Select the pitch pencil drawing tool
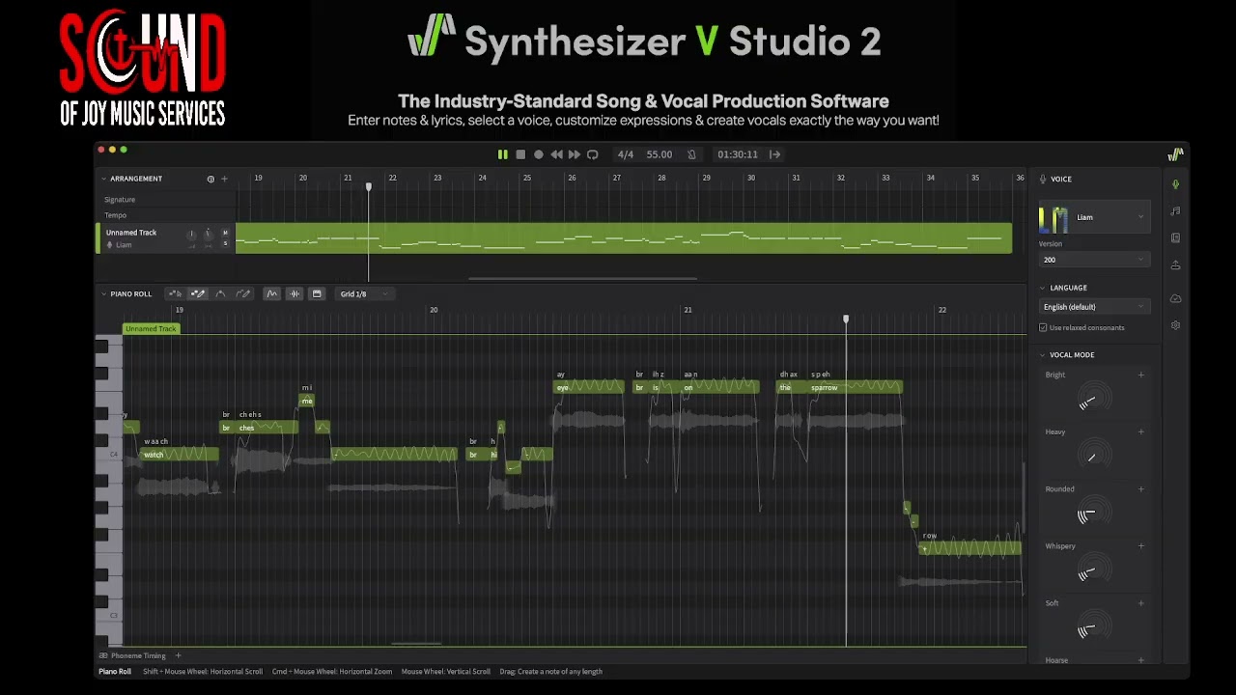 point(243,293)
